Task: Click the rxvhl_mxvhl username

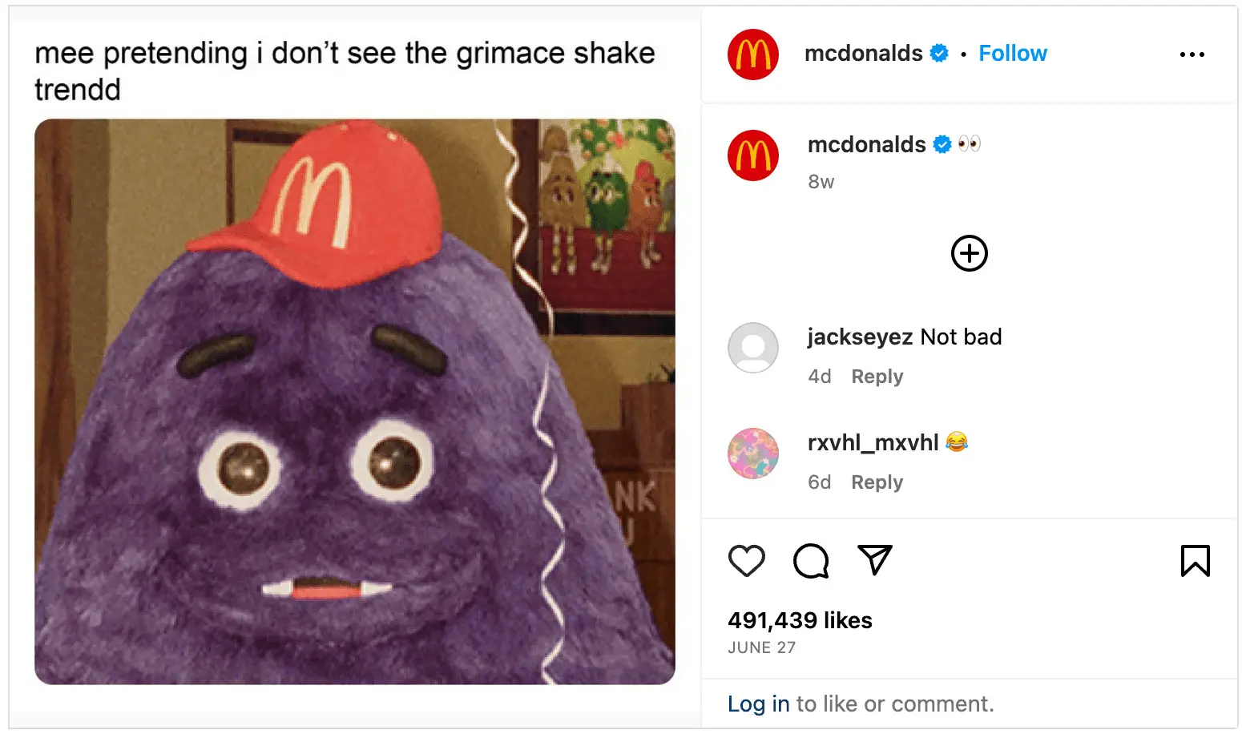Action: [873, 442]
